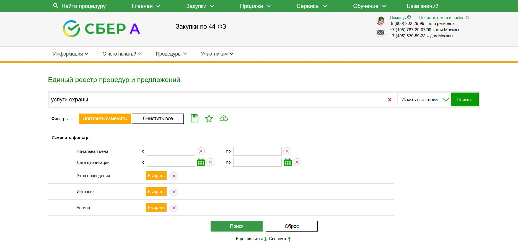Open the Закупки top menu

pyautogui.click(x=200, y=6)
